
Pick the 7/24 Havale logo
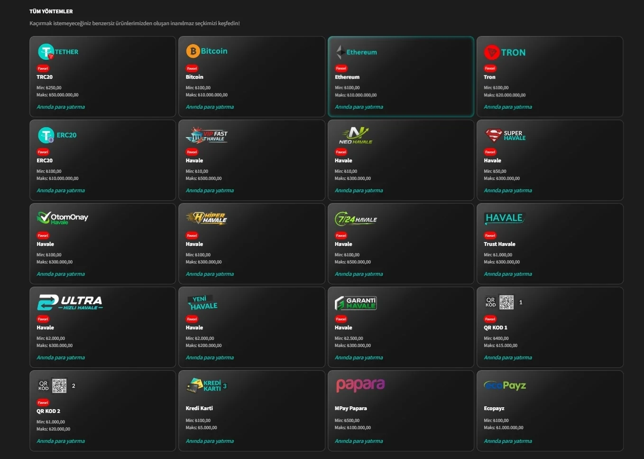coord(356,219)
